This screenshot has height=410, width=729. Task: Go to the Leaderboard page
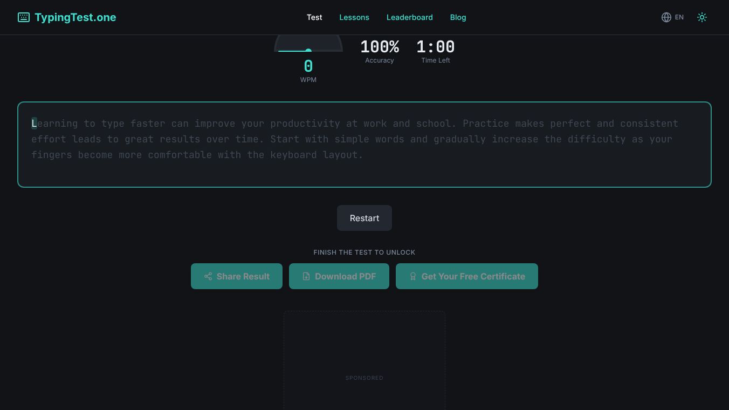click(410, 17)
